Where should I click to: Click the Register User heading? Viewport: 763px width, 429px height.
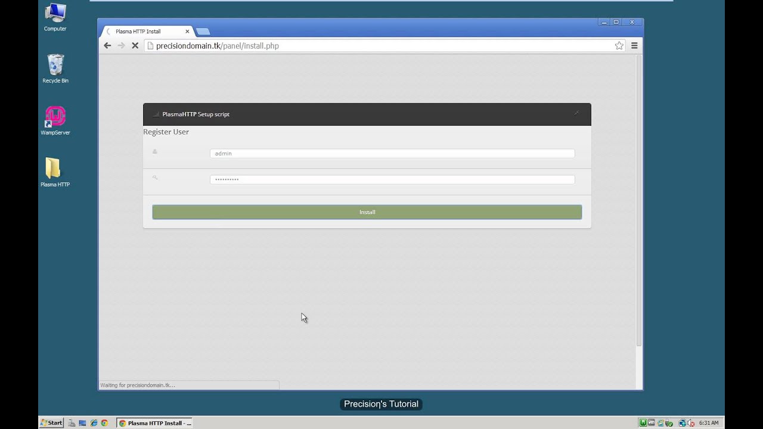coord(166,132)
